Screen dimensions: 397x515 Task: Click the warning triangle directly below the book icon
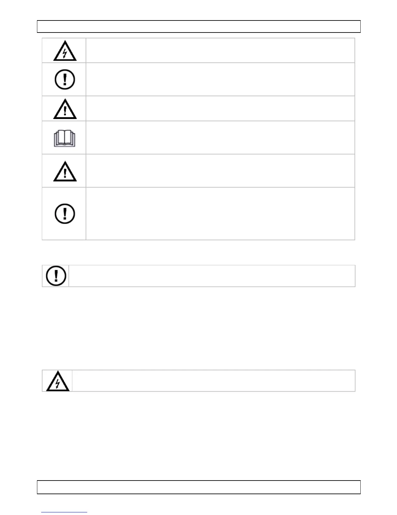[x=65, y=171]
